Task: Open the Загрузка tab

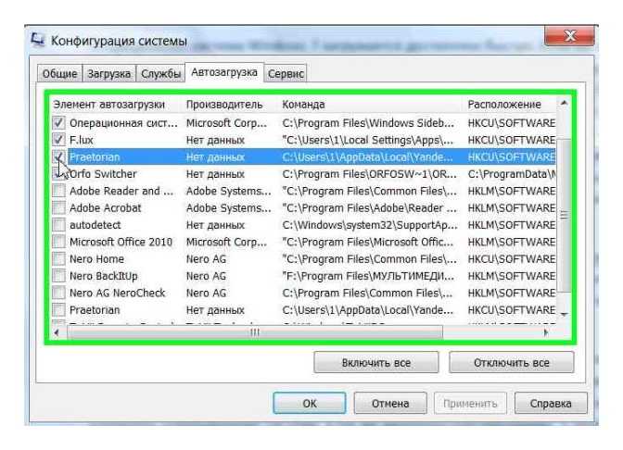Action: [x=108, y=74]
